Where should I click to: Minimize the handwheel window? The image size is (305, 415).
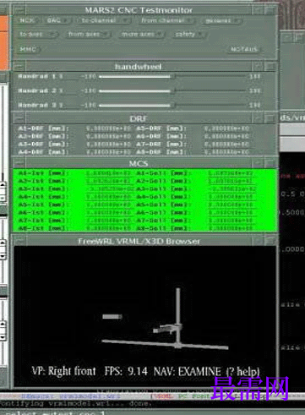[x=259, y=67]
